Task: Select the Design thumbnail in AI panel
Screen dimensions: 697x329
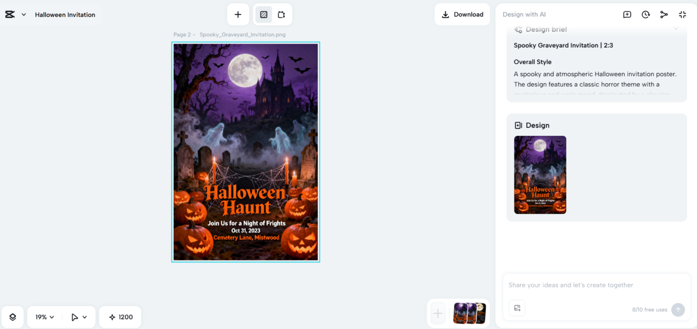Action: tap(540, 175)
